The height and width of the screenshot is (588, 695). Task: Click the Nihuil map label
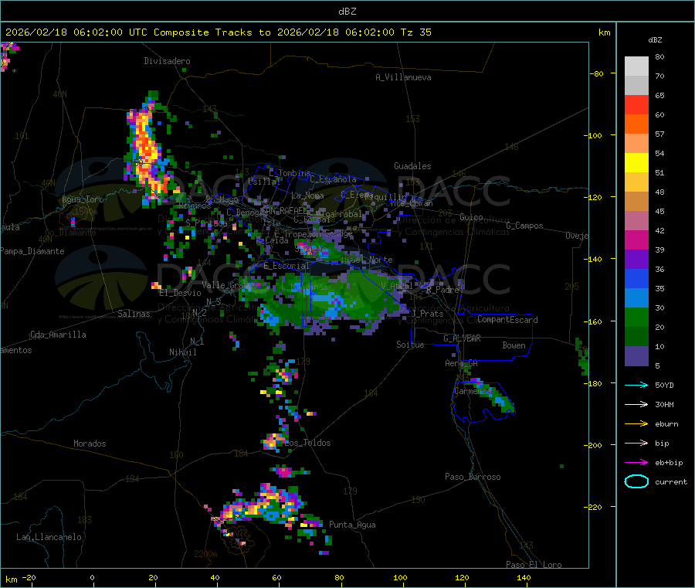pos(183,352)
